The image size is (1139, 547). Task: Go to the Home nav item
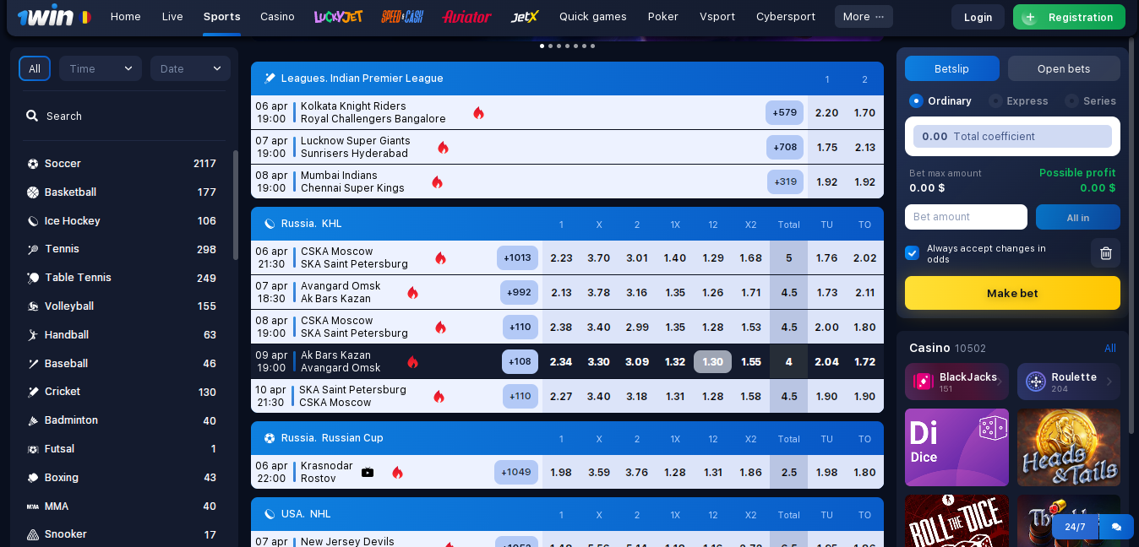tap(126, 16)
